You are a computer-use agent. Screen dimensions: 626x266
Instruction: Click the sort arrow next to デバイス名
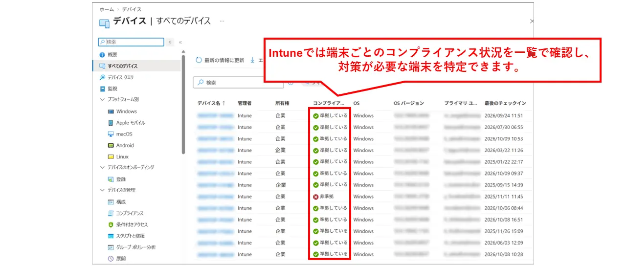click(x=224, y=103)
